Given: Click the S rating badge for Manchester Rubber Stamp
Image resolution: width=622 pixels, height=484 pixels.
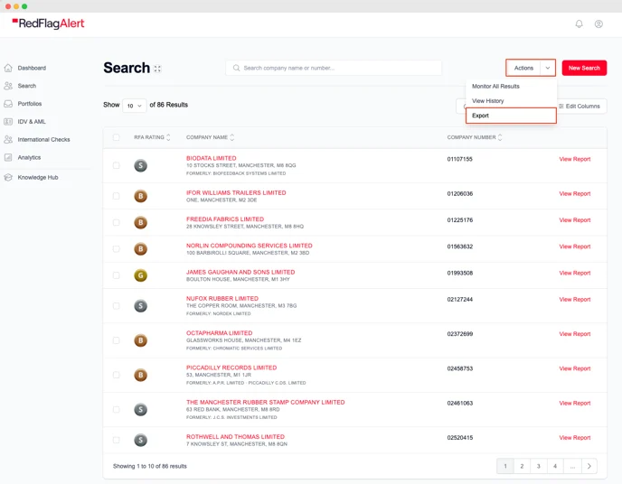Looking at the screenshot, I should tap(140, 410).
